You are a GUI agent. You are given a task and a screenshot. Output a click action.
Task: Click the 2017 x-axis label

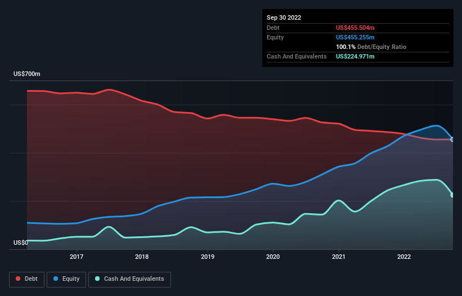pos(77,257)
